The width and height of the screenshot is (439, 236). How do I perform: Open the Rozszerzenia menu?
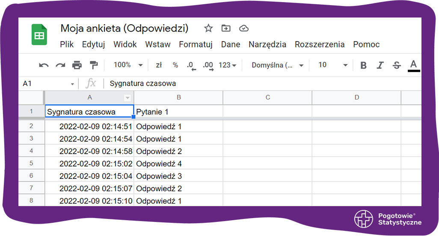pos(319,44)
